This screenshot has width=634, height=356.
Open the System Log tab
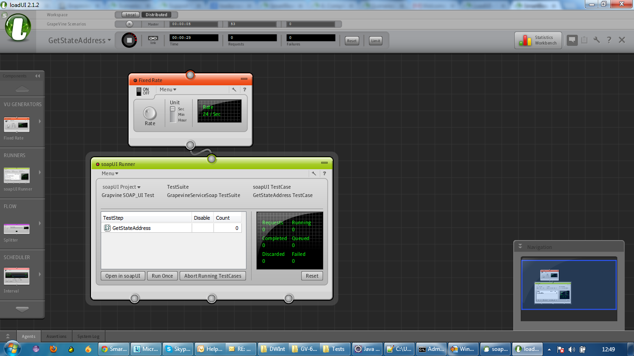88,337
